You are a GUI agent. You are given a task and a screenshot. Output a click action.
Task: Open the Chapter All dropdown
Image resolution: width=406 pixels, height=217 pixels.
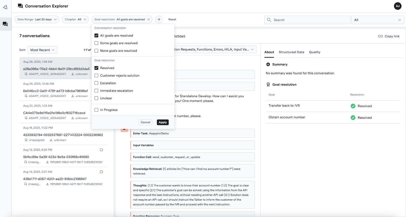(x=76, y=19)
